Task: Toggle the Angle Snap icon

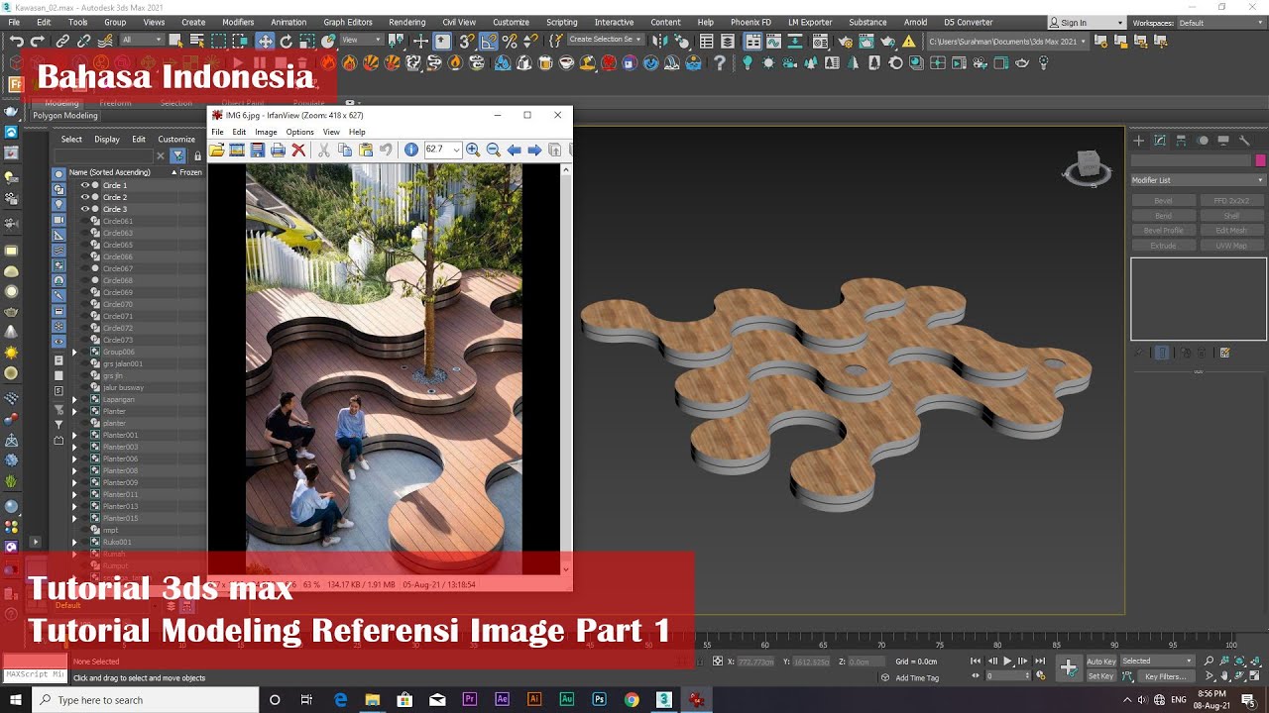Action: pyautogui.click(x=489, y=41)
